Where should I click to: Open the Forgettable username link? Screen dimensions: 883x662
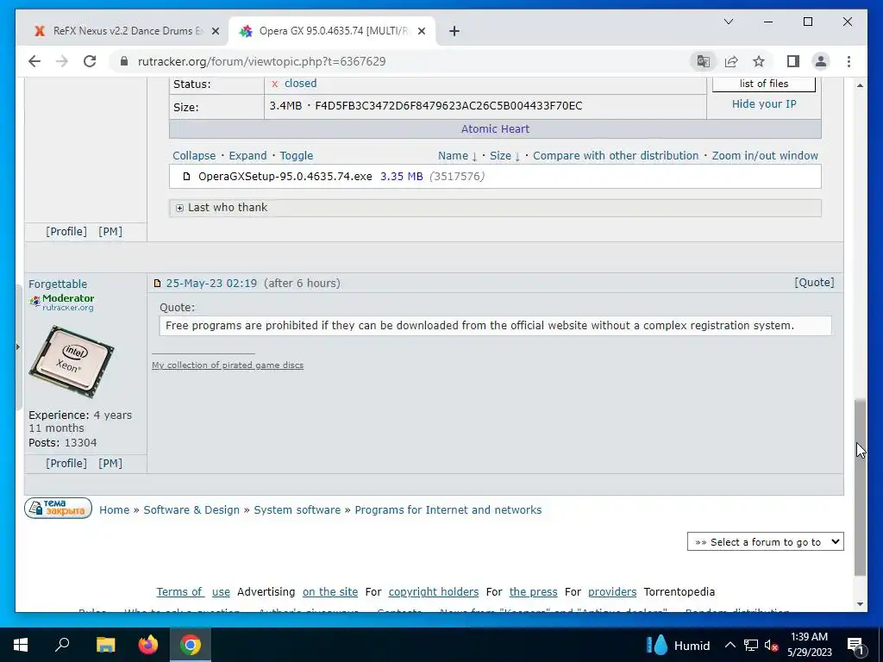[58, 284]
